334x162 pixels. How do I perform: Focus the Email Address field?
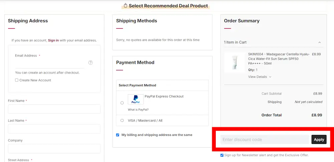[x=50, y=63]
